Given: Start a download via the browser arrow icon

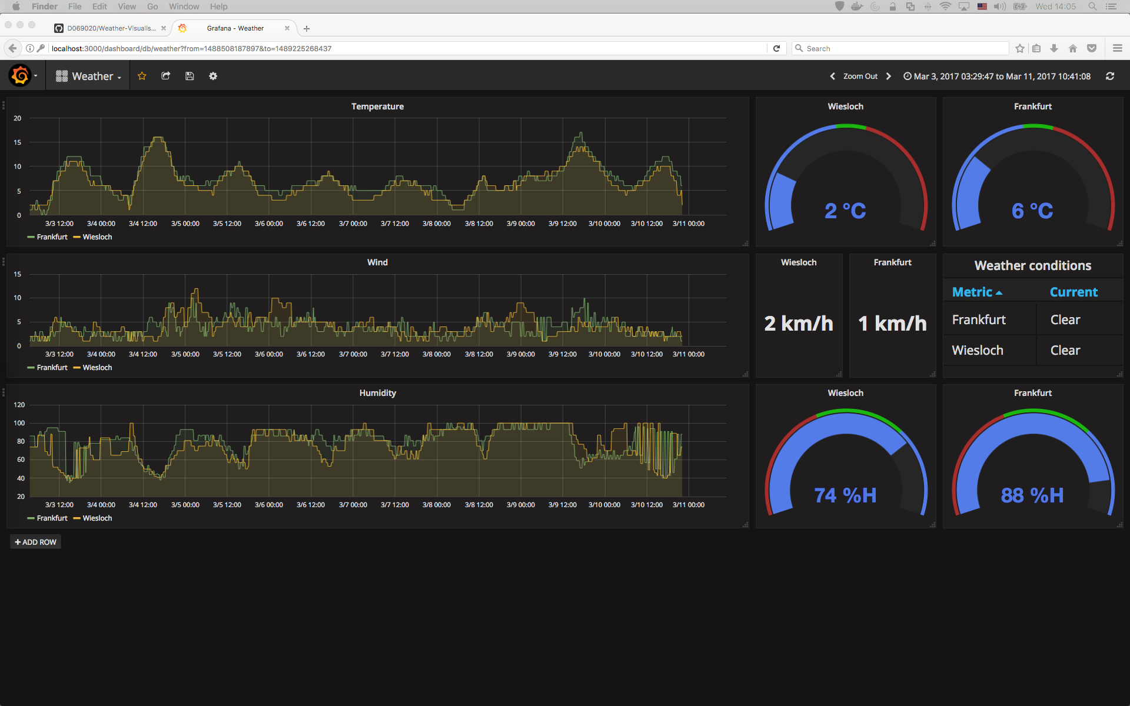Looking at the screenshot, I should coord(1053,48).
